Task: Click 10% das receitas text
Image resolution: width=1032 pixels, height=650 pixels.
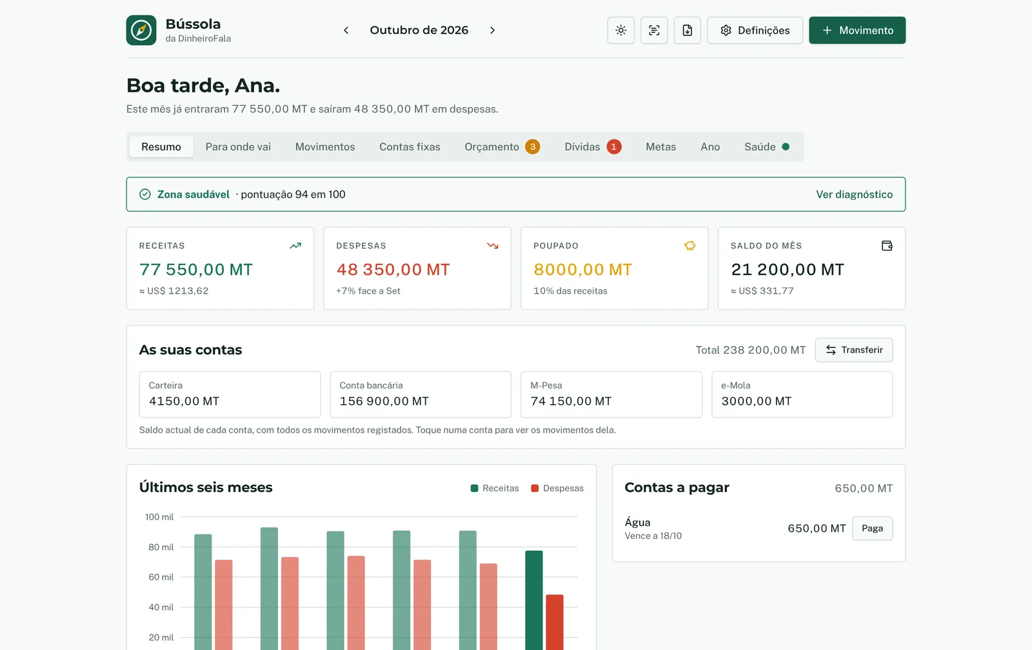Action: (570, 291)
